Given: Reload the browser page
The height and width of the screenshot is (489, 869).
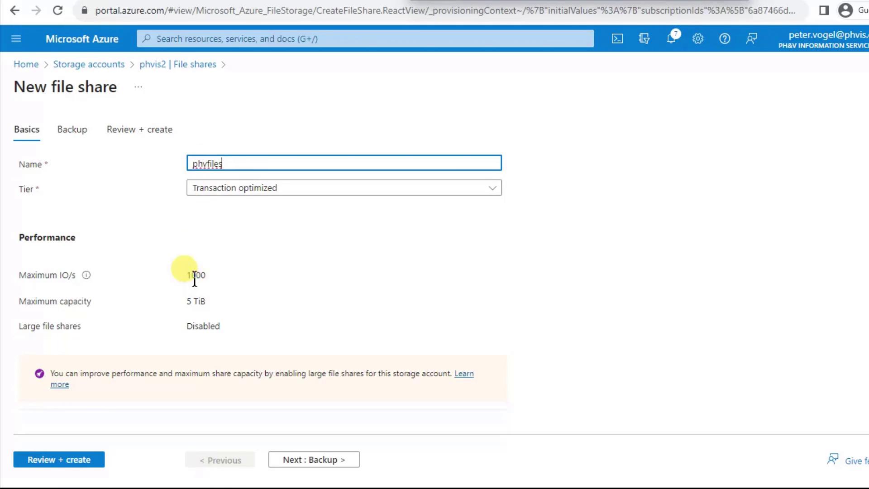Looking at the screenshot, I should pos(57,10).
